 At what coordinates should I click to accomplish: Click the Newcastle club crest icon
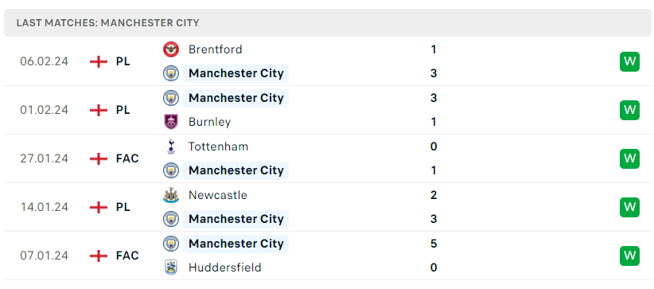tap(170, 195)
